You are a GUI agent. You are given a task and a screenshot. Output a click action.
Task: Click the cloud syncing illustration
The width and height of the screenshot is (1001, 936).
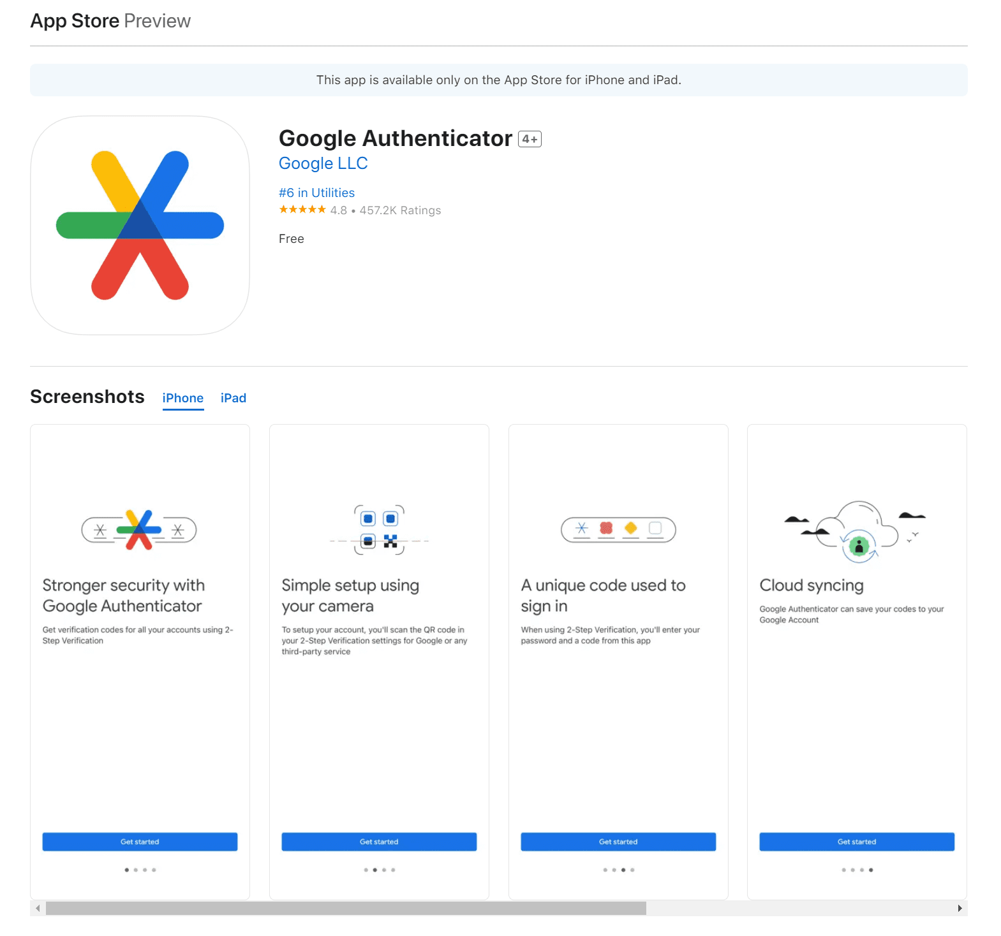coord(857,530)
